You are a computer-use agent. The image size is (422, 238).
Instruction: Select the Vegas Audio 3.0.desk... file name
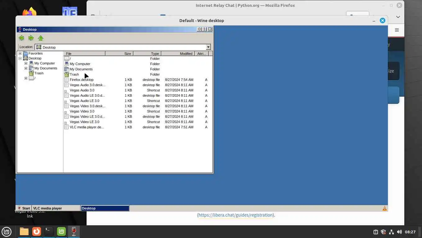pos(88,85)
